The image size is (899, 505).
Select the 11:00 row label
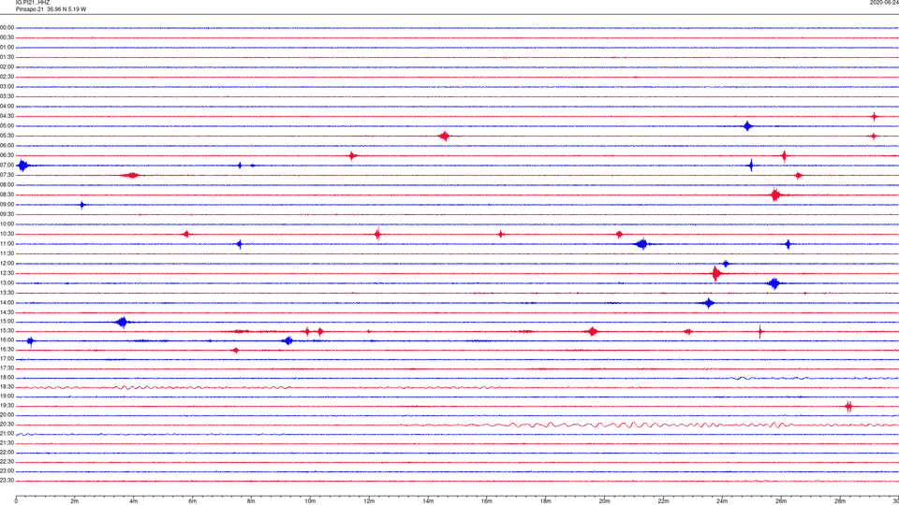(7, 244)
